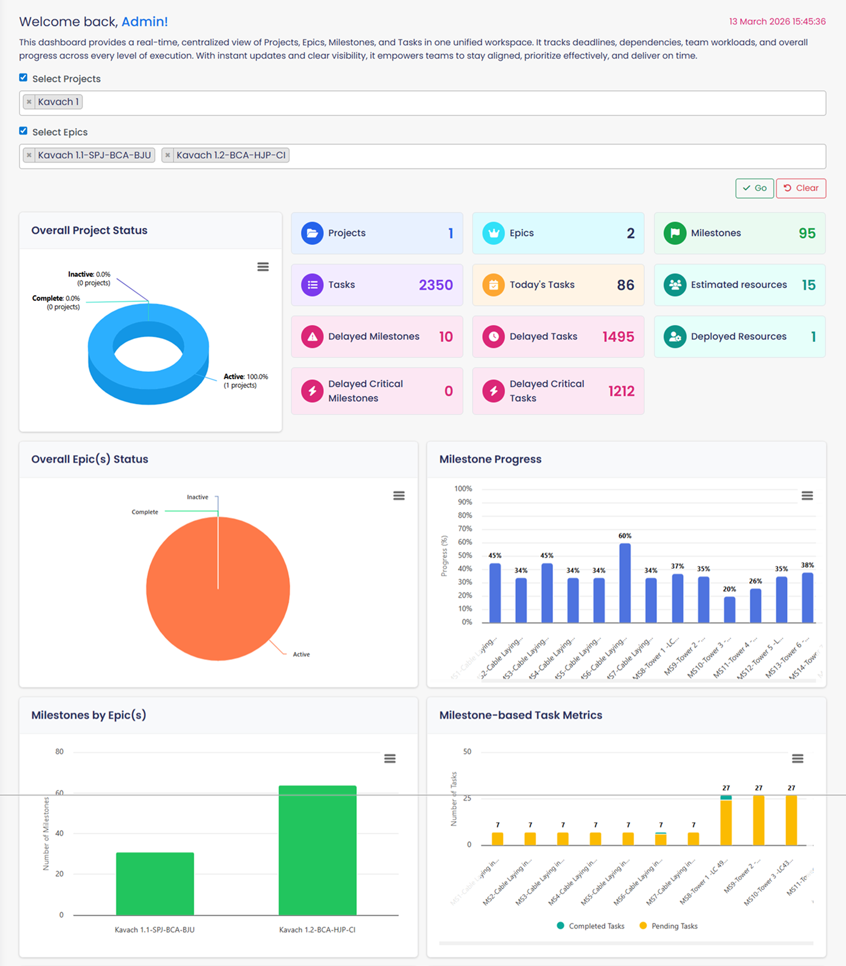Click the Deployed Resources user icon
This screenshot has width=846, height=966.
click(x=674, y=337)
